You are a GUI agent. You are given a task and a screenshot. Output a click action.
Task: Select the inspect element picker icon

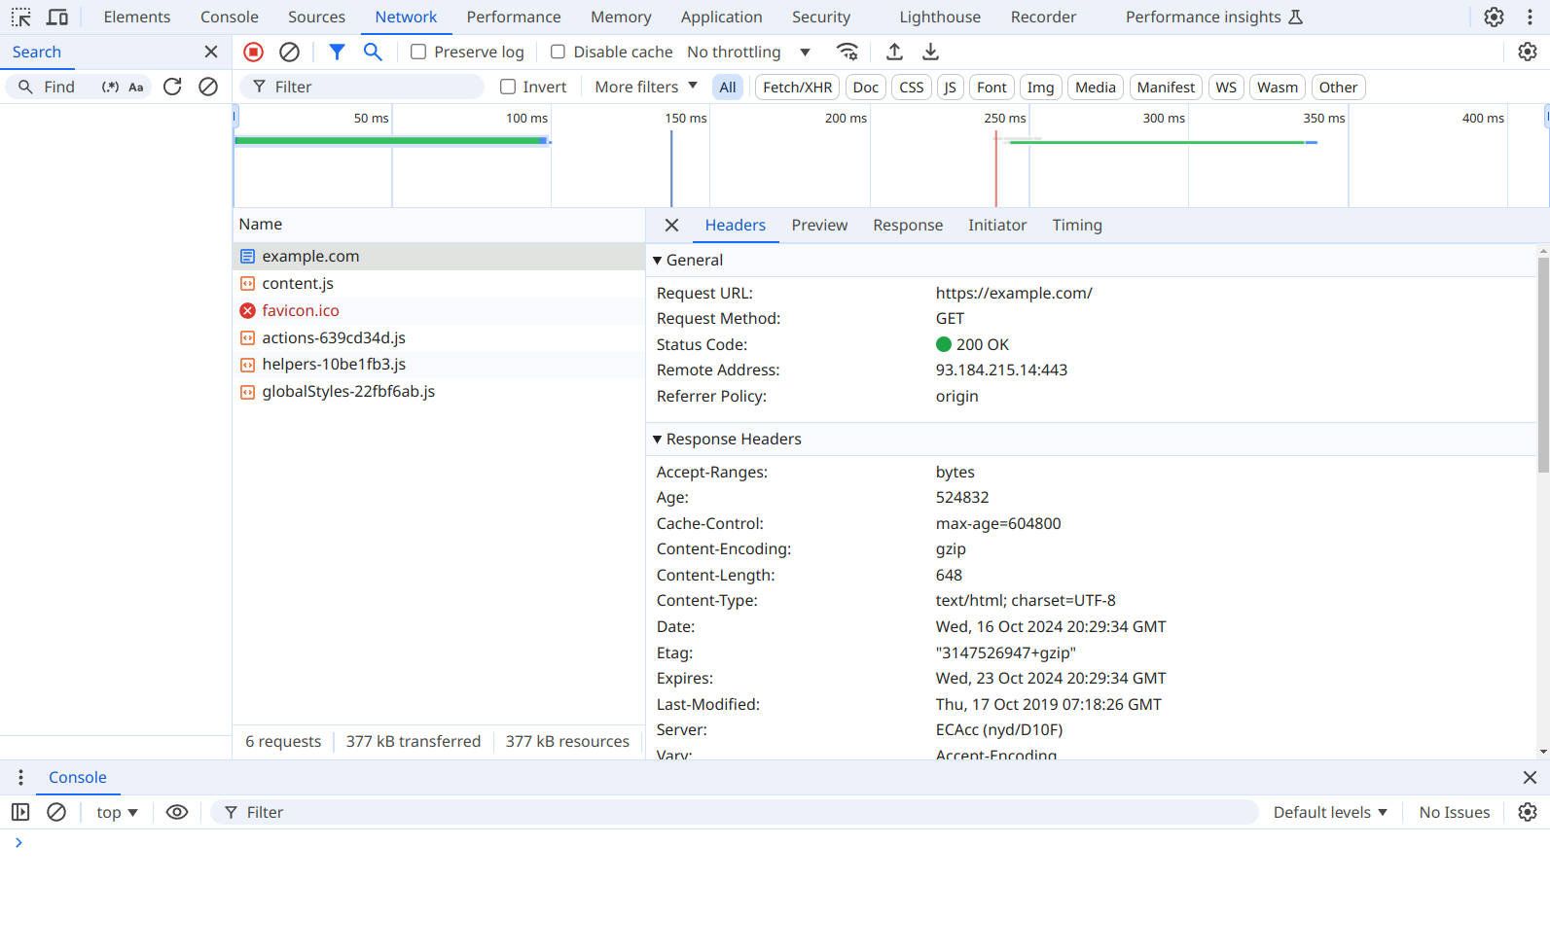20,18
